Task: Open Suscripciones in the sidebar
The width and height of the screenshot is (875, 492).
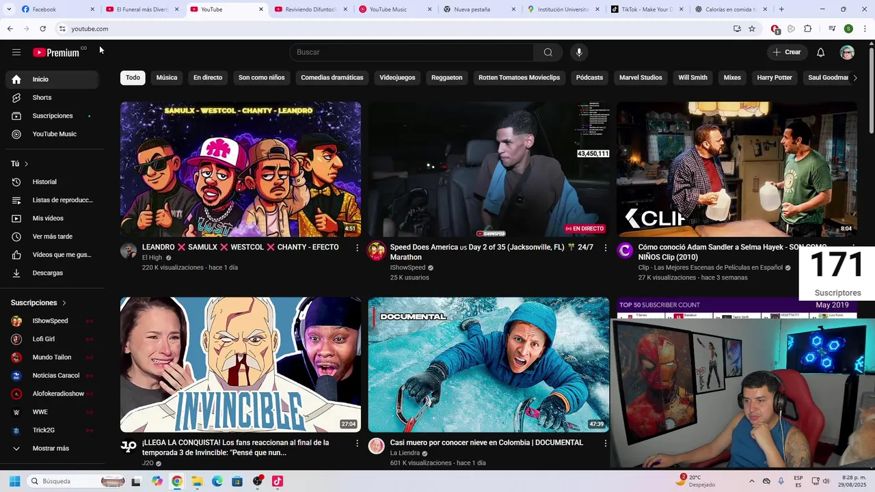Action: click(52, 116)
